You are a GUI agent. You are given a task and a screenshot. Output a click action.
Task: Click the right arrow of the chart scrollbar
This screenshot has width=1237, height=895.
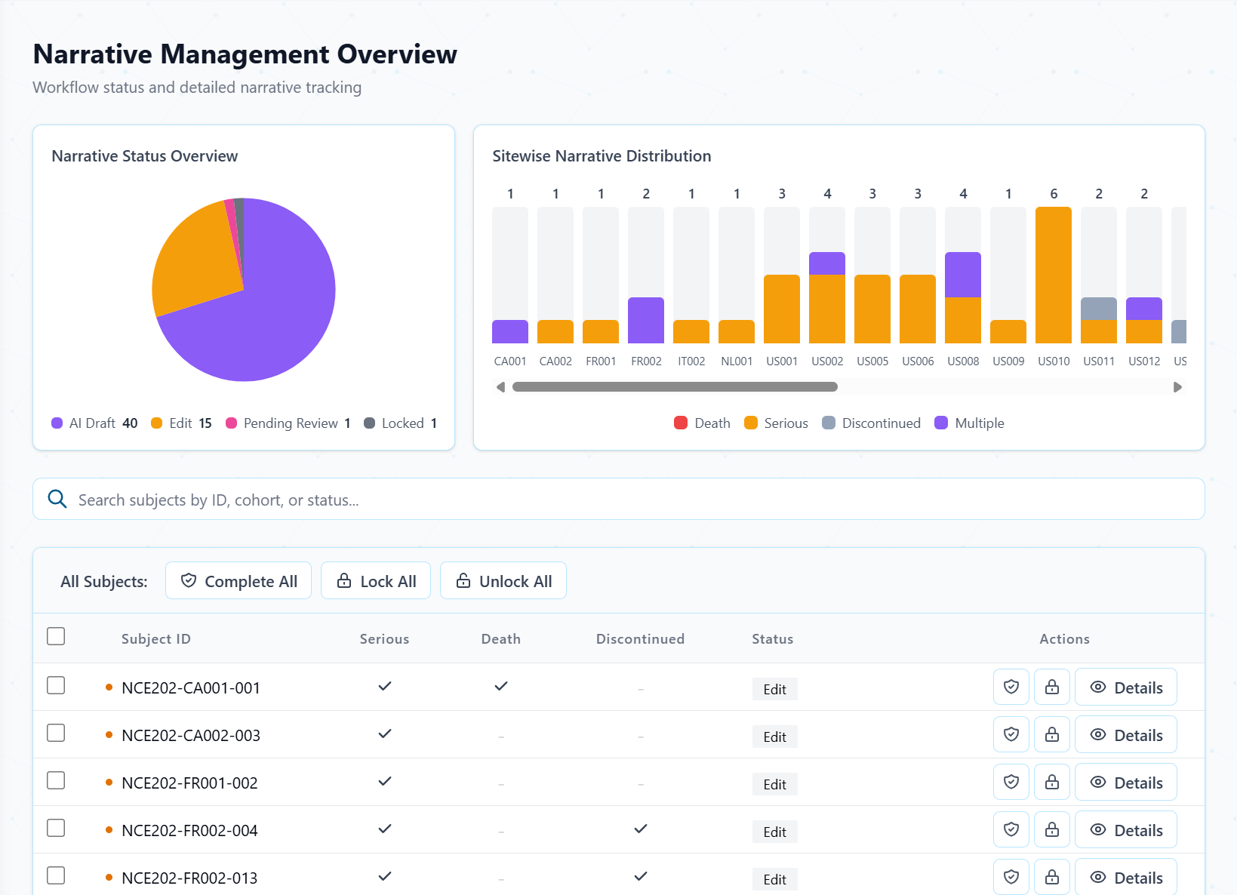pyautogui.click(x=1177, y=387)
